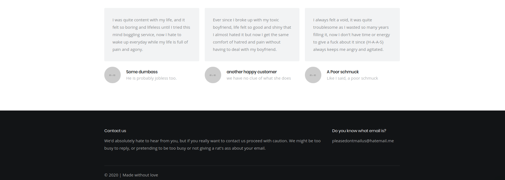Click Made without love footer text

pyautogui.click(x=140, y=175)
